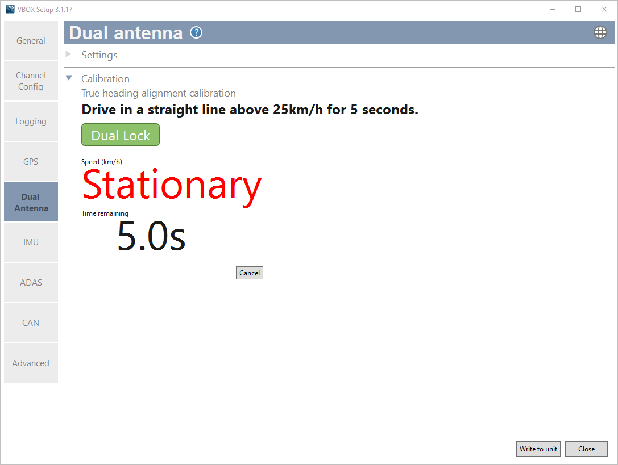Maximize the VBOX Setup window
This screenshot has width=618, height=465.
[x=578, y=9]
